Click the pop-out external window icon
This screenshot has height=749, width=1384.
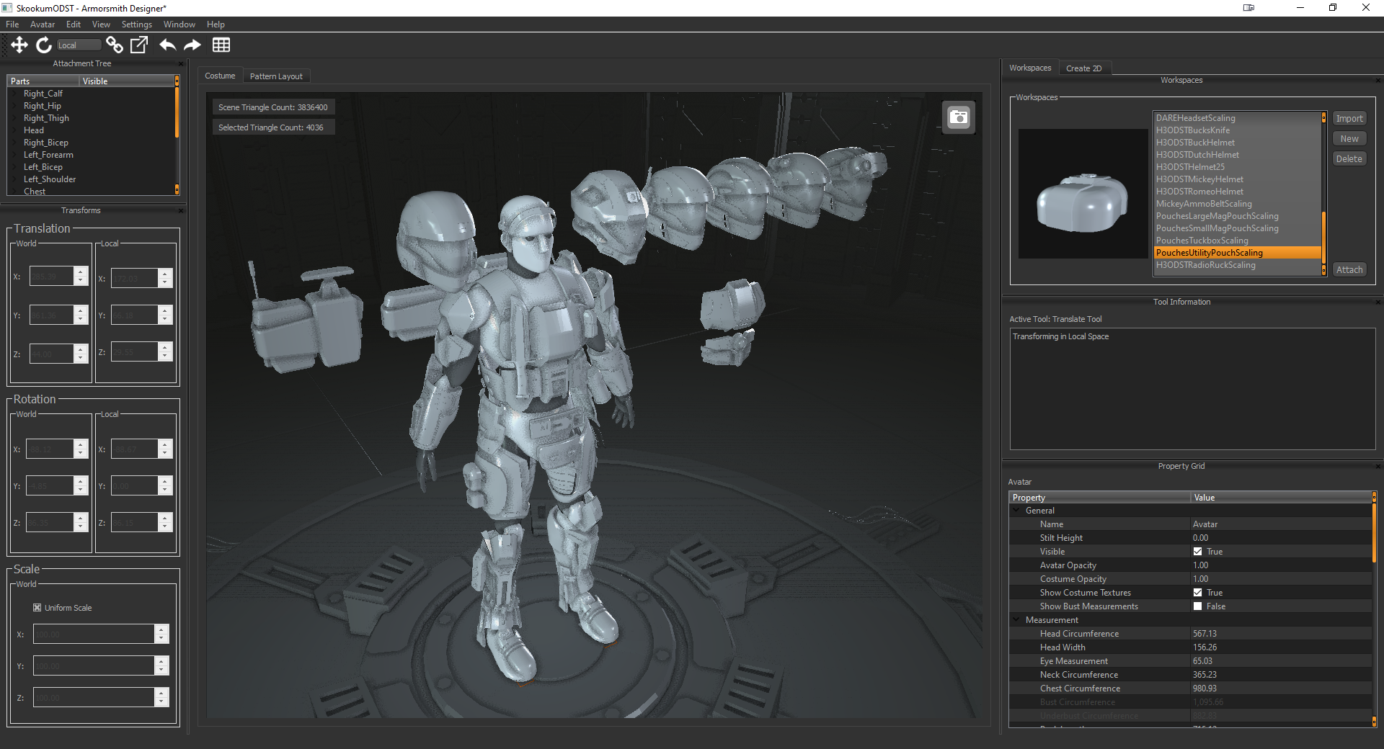[x=138, y=45]
